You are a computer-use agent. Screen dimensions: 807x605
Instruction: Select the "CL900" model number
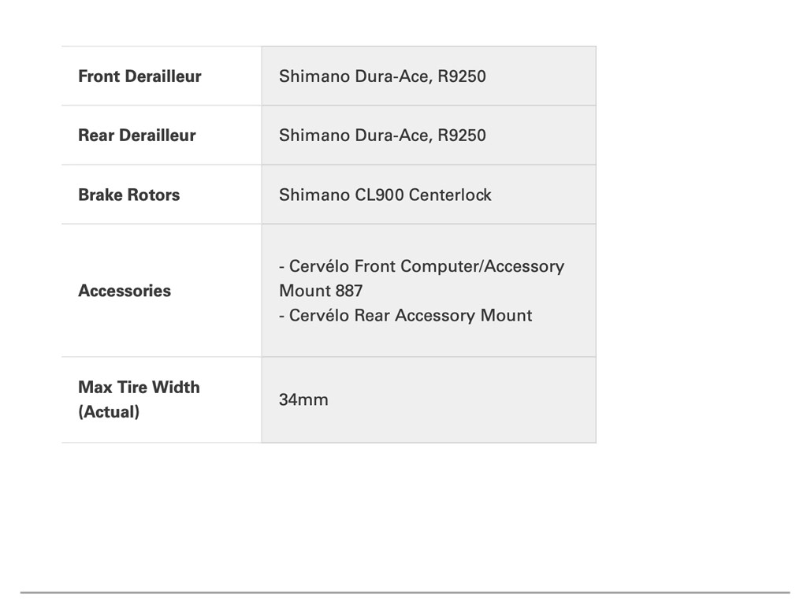(x=379, y=195)
